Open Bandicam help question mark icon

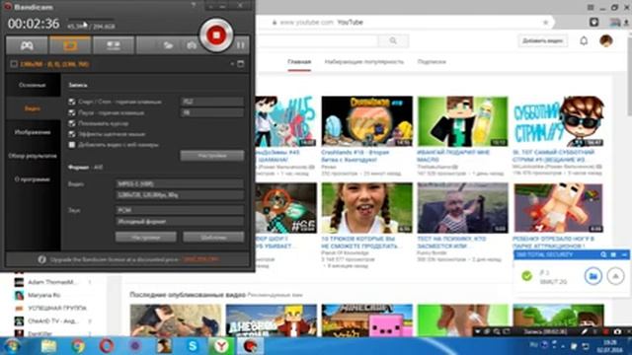tap(194, 5)
